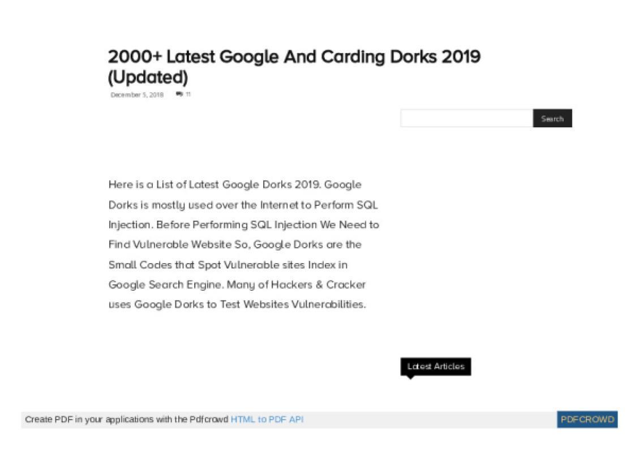Viewport: 639px width, 452px height.
Task: Focus the sidebar search input field
Action: (466, 118)
